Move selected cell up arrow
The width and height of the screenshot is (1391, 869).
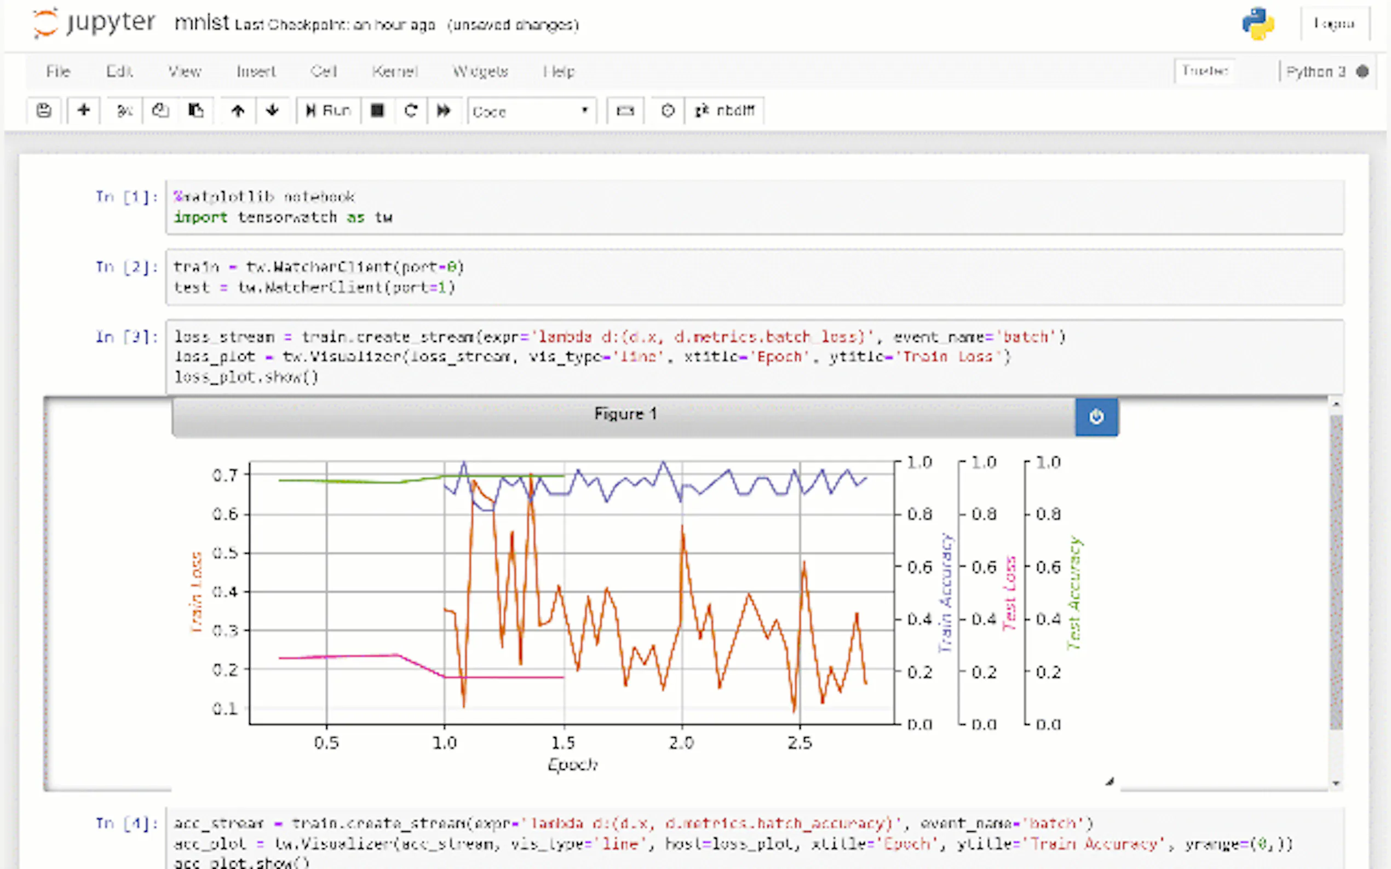pos(238,111)
